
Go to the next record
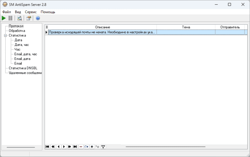pyautogui.click(x=64, y=146)
